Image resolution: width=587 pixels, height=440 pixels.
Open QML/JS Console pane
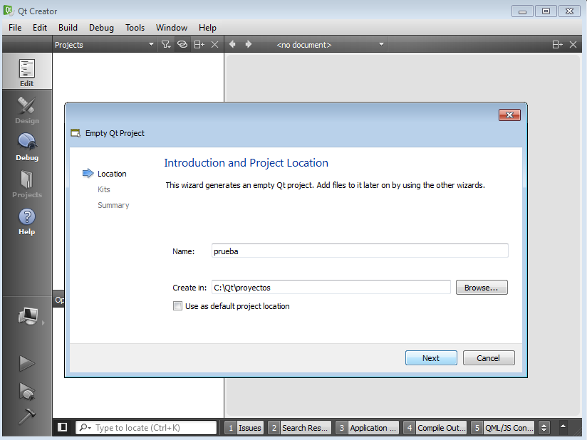point(503,428)
